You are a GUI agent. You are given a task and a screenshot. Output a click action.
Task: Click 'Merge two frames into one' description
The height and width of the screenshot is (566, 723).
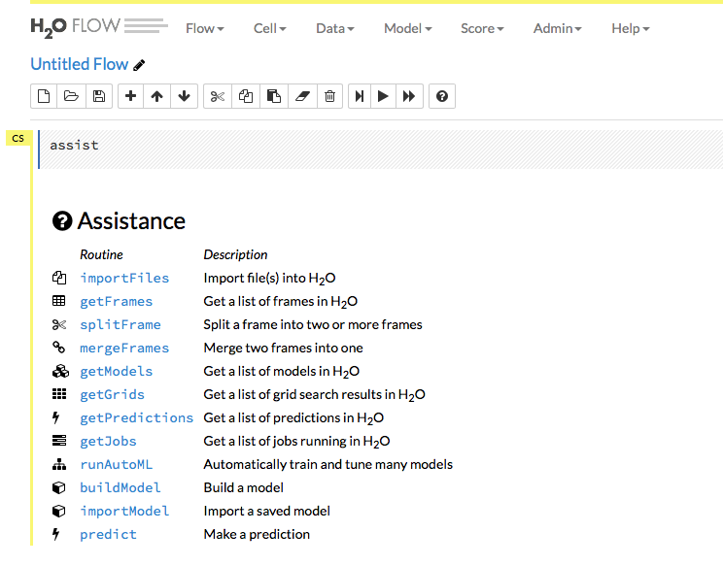[283, 348]
